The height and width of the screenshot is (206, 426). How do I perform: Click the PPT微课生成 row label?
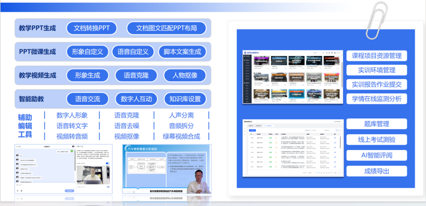point(37,52)
